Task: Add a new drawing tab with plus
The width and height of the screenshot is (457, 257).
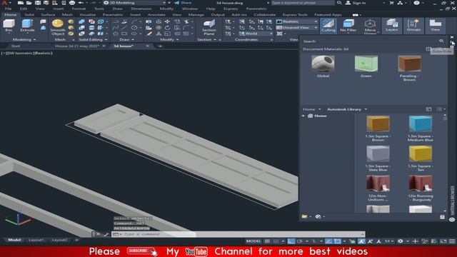Action: [160, 46]
